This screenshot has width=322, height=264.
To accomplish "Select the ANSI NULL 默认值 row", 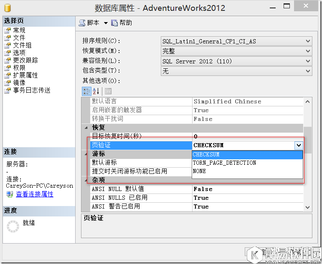I will click(x=141, y=189).
